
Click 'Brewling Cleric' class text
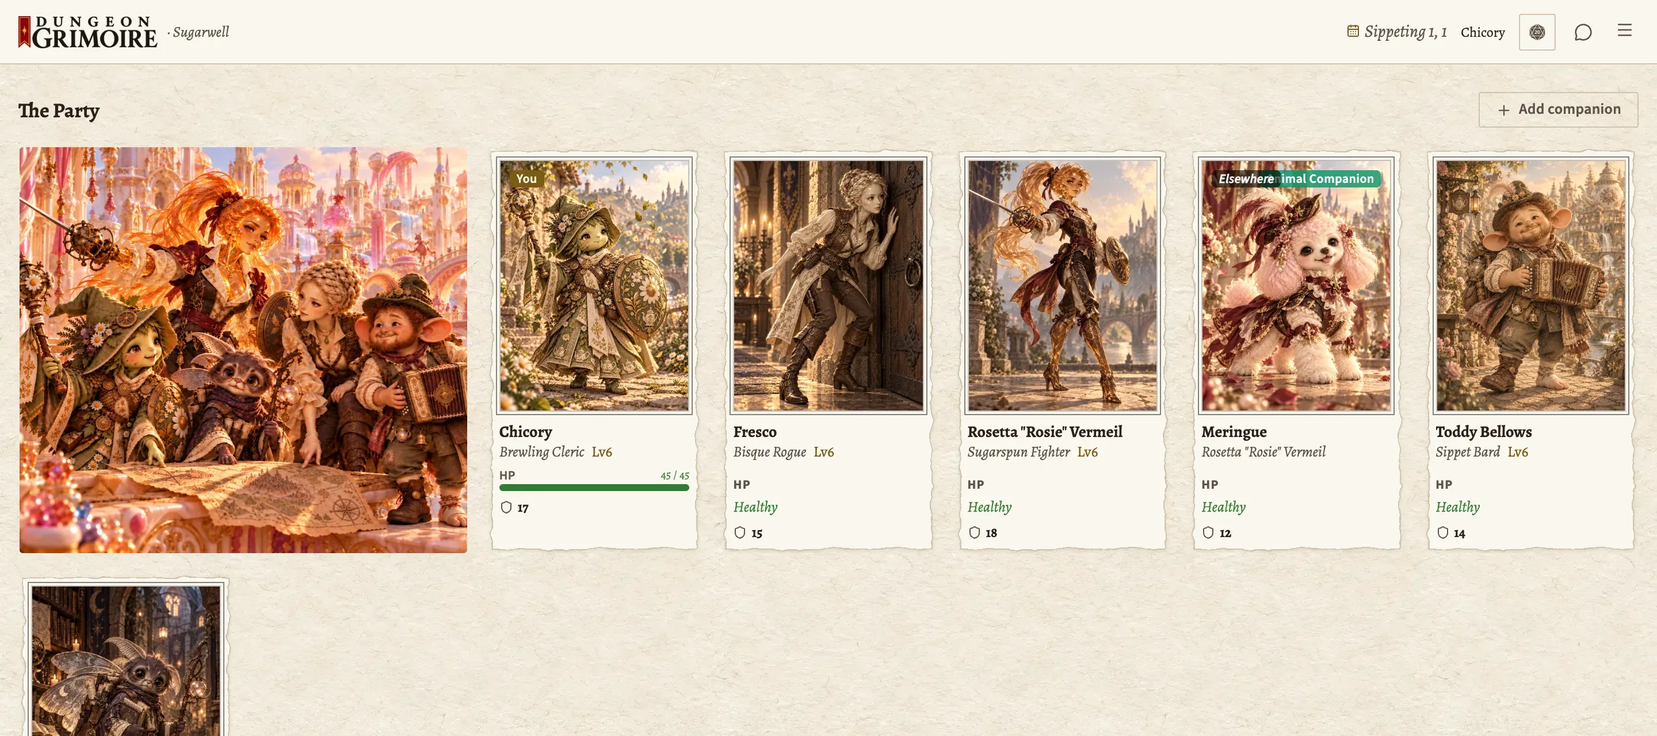(x=541, y=452)
